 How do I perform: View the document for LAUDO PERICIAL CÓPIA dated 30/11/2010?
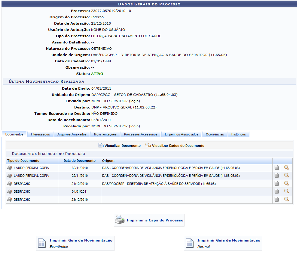coord(276,168)
